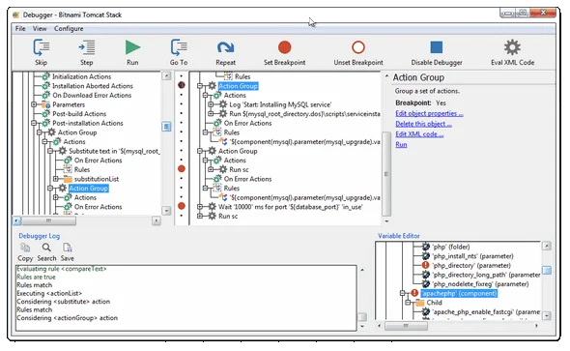Select 'Installation Aborted Actions' in tree
This screenshot has width=570, height=351.
93,86
